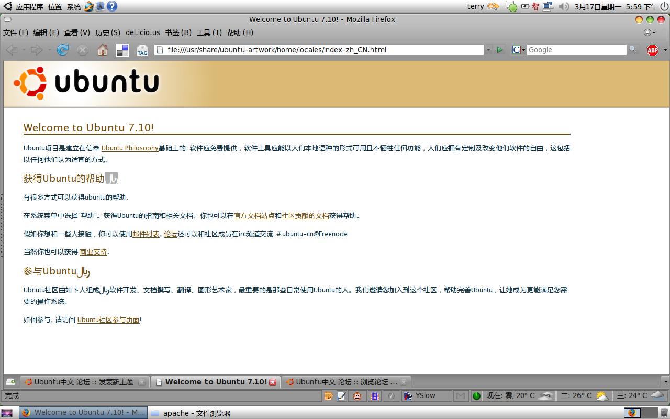Click the Forward arrow in navigation toolbar
This screenshot has height=419, width=670.
point(37,50)
